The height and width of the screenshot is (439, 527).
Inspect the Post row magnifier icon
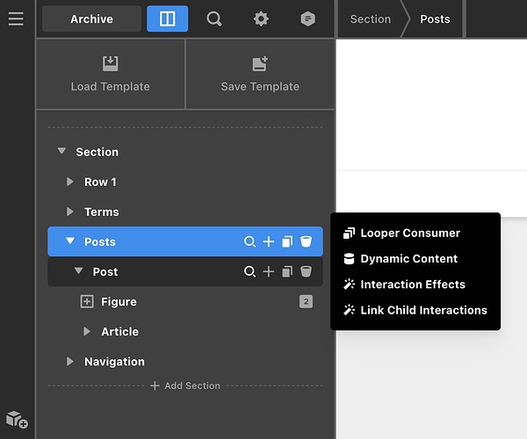click(x=249, y=272)
